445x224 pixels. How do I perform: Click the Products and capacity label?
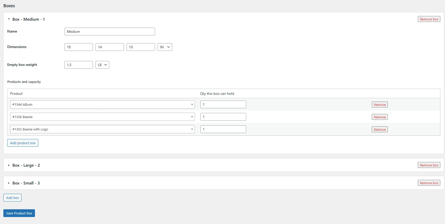tap(24, 82)
